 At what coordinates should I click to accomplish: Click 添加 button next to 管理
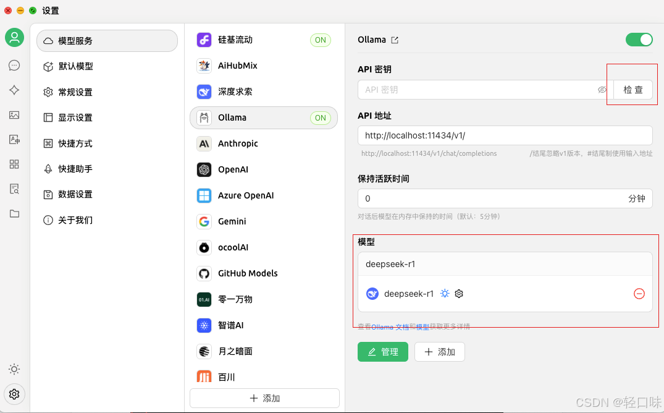tap(440, 352)
